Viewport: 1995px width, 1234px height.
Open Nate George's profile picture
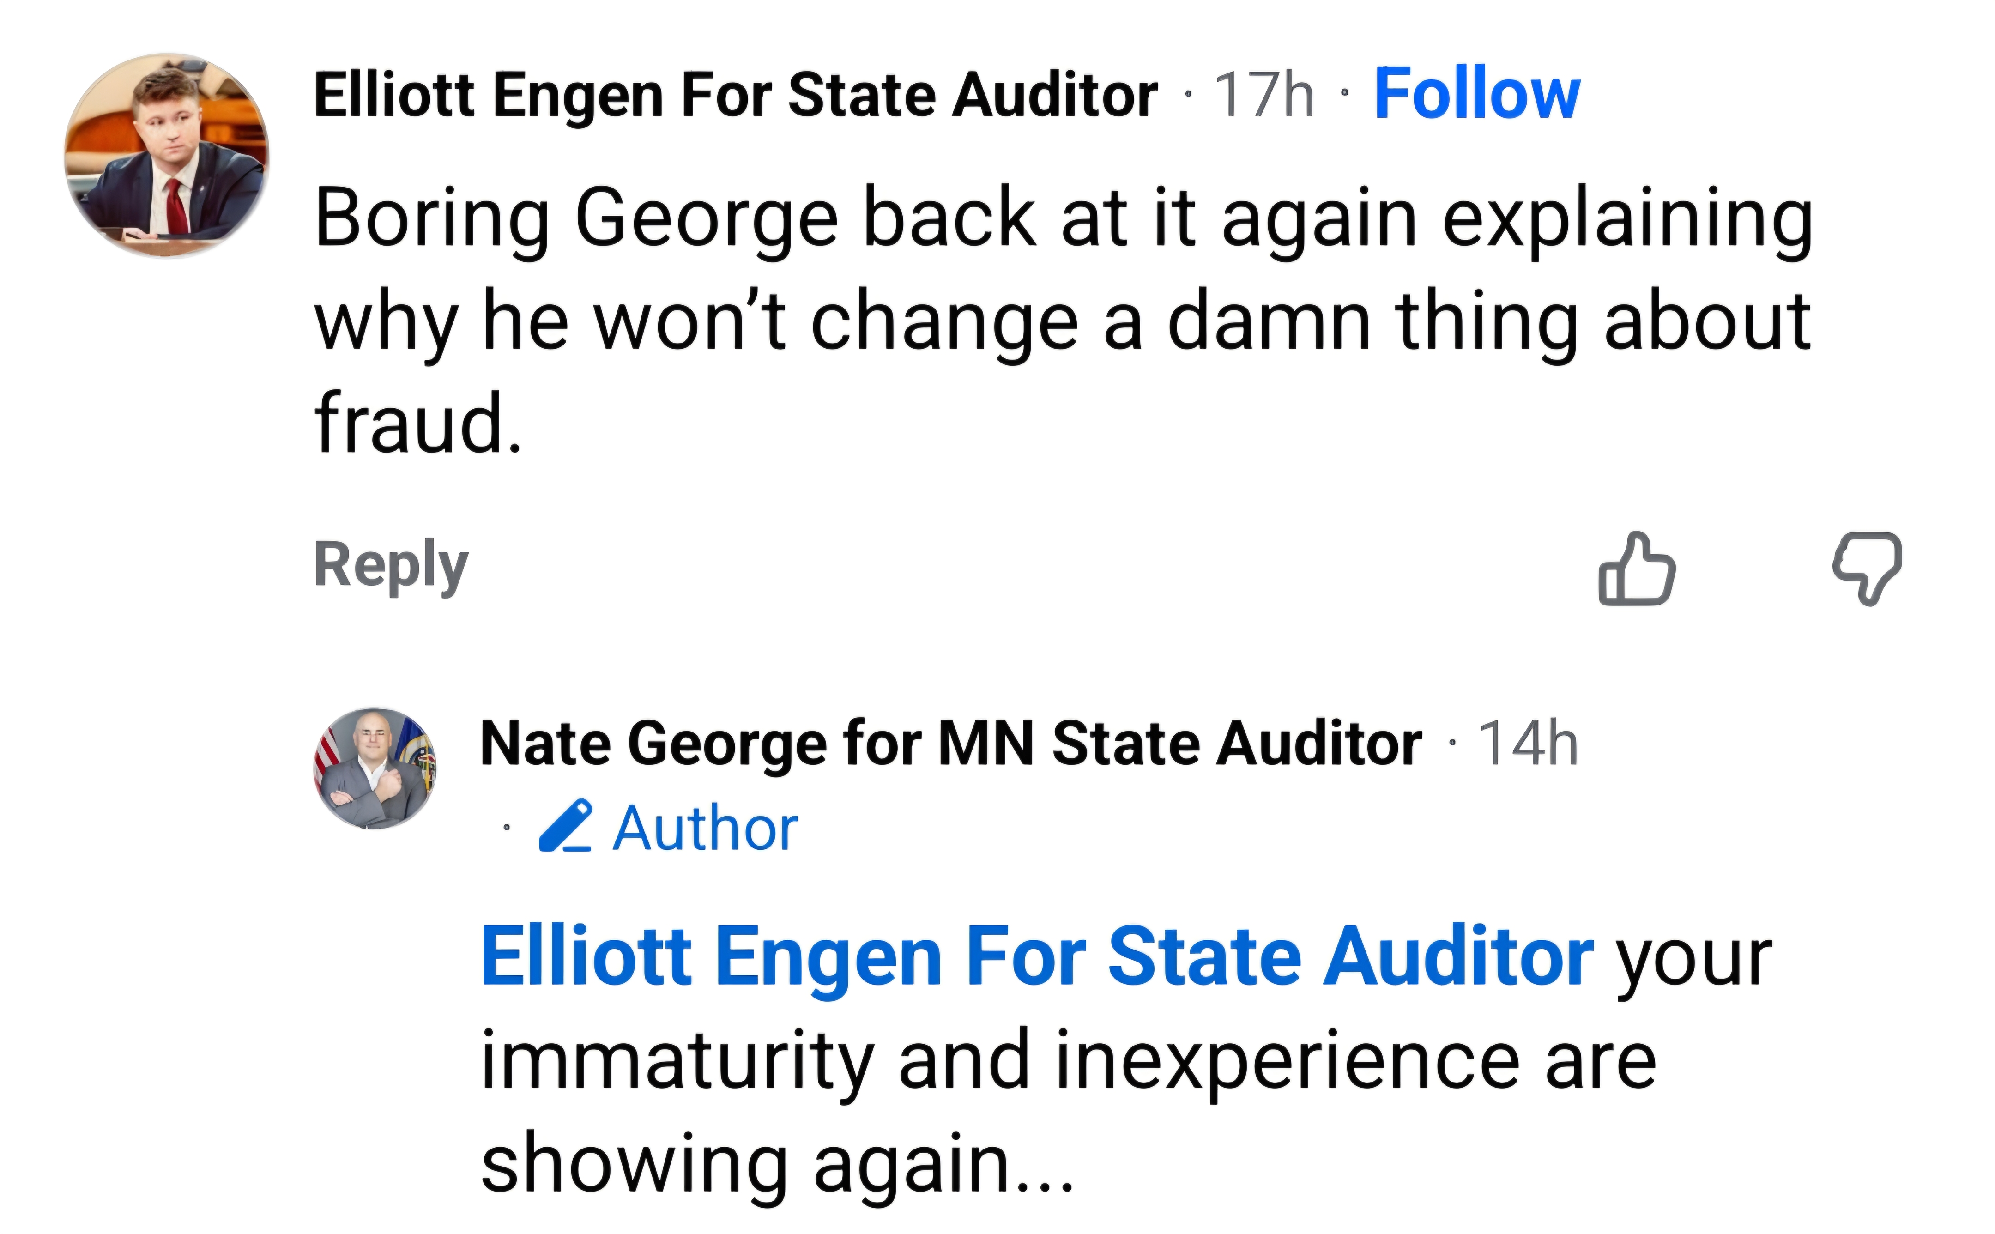pos(375,769)
